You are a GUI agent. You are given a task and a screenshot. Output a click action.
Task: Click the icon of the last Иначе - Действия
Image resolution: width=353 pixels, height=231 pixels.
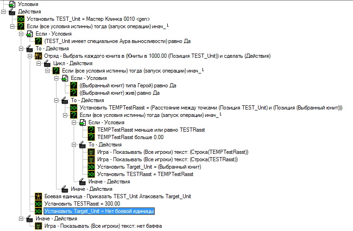[30, 219]
